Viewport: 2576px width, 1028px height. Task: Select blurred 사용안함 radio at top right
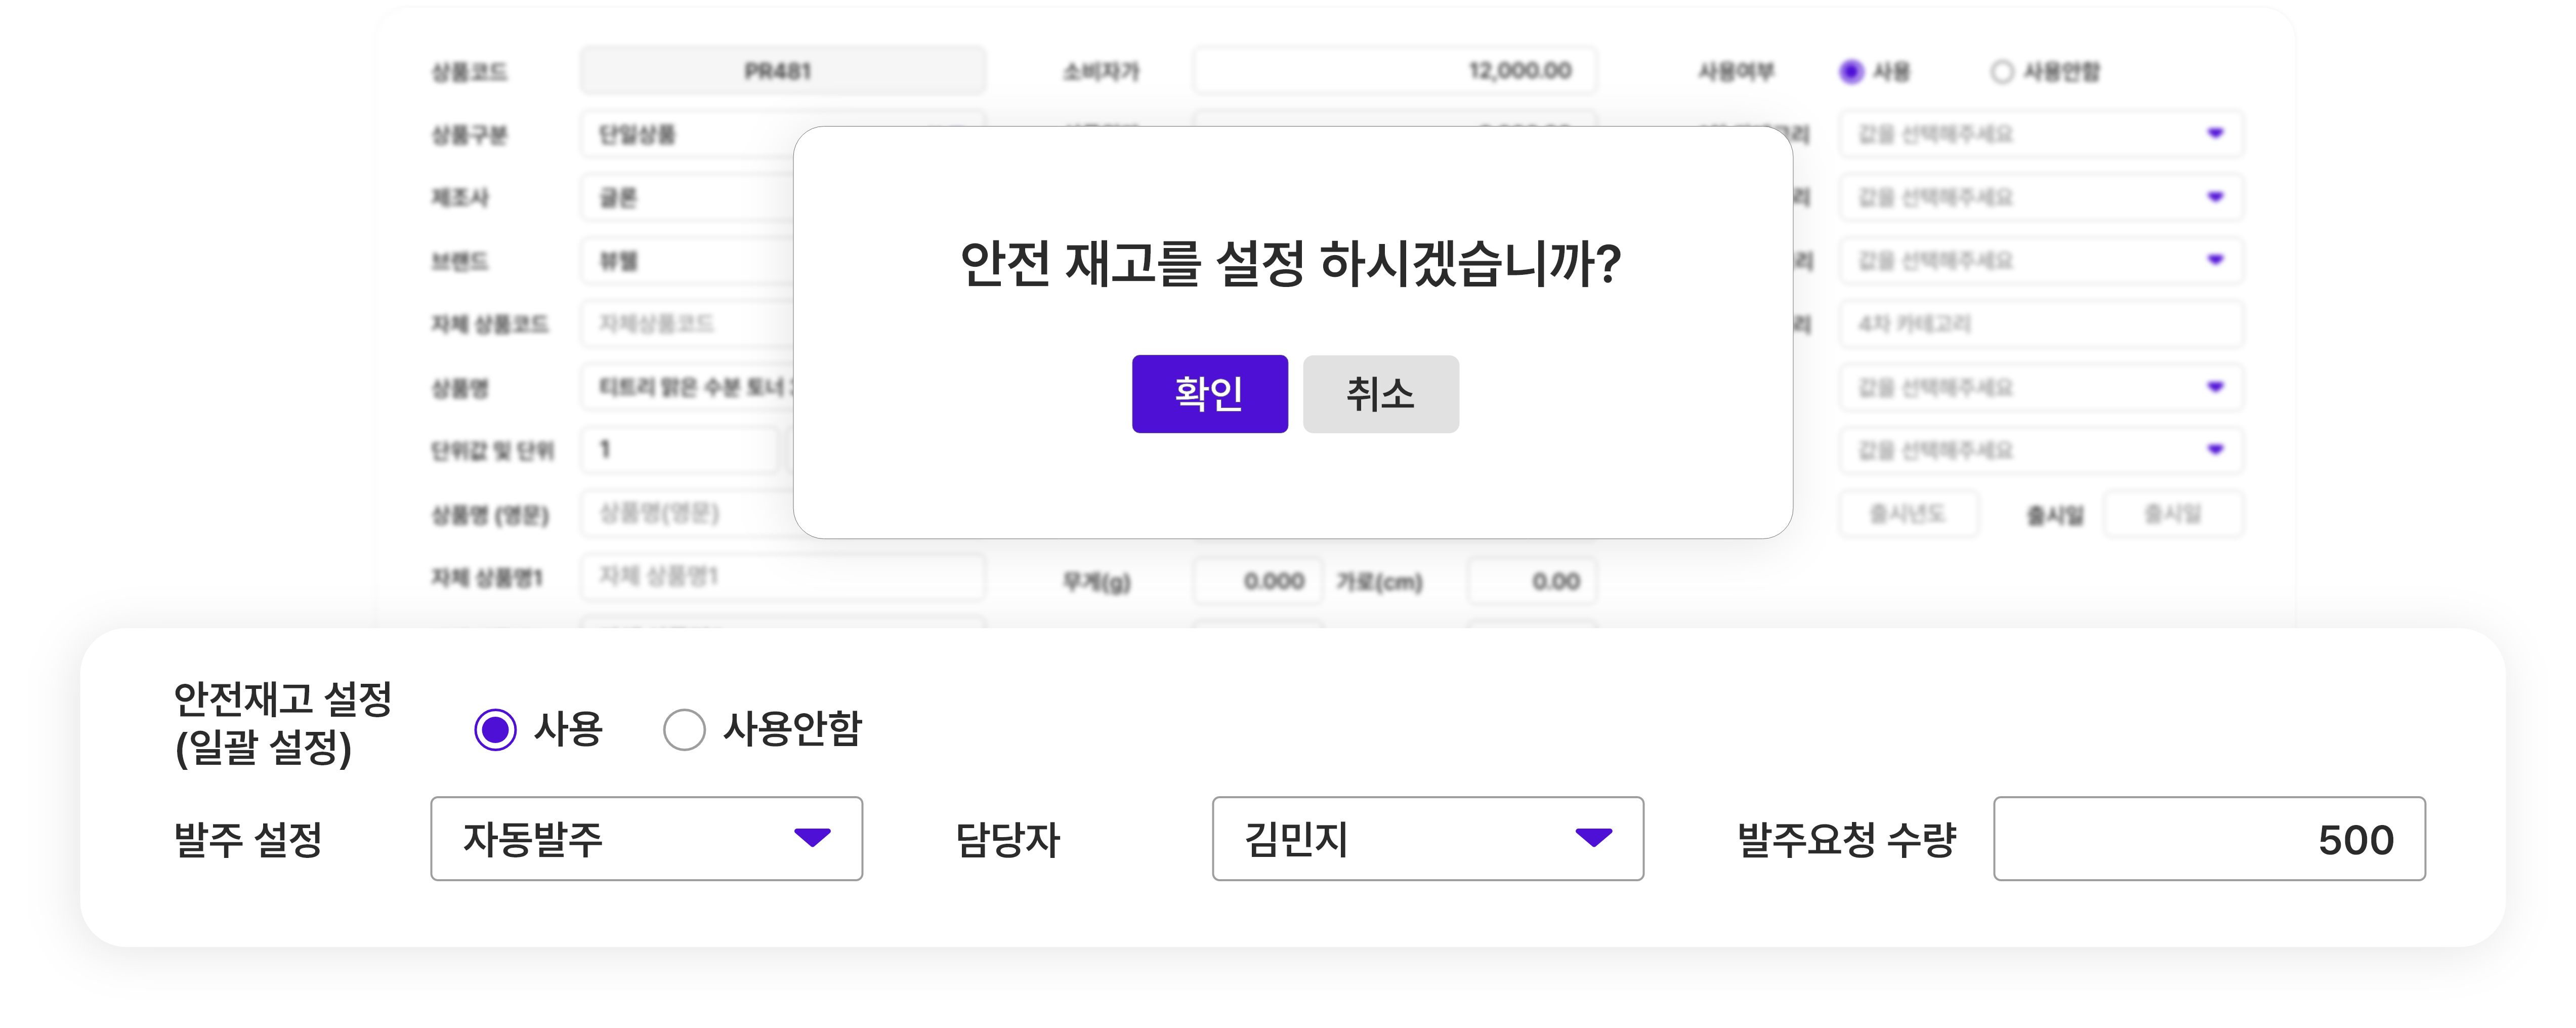point(2001,72)
